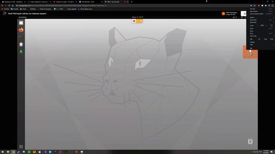
Task: Choose New incognito window in Chrome menu
Action: (x=261, y=14)
